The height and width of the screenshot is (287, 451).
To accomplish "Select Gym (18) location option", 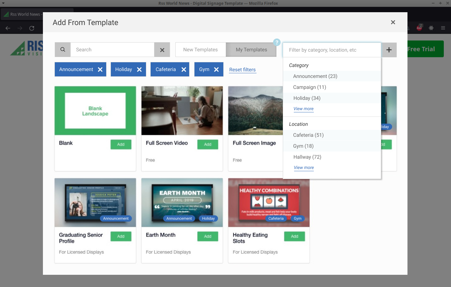I will tap(332, 146).
